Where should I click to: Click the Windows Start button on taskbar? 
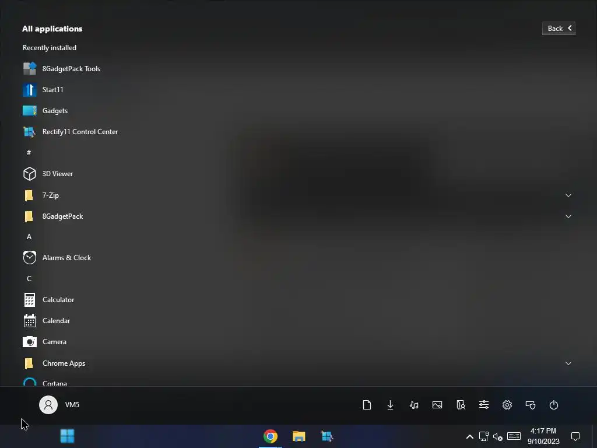pyautogui.click(x=68, y=436)
